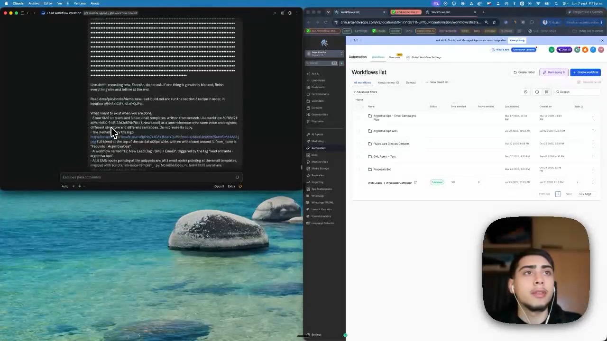Open Web Leads campaign external link icon
Viewport: 607px width, 341px height.
415,182
